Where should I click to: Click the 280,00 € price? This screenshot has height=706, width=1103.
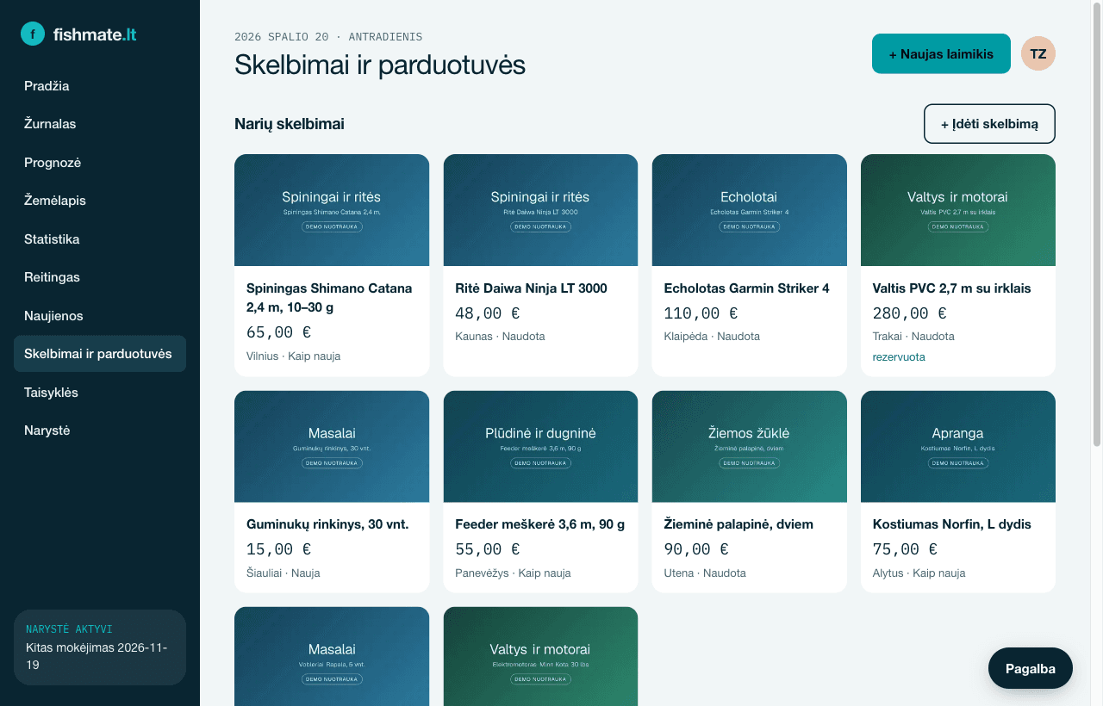[909, 313]
